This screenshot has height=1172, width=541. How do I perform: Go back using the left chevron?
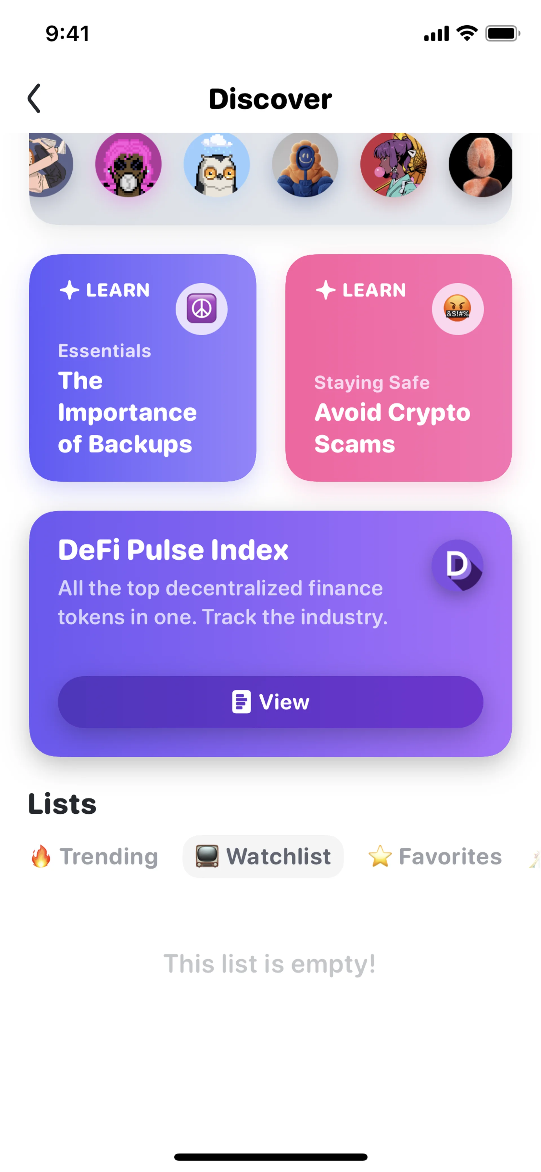tap(34, 98)
